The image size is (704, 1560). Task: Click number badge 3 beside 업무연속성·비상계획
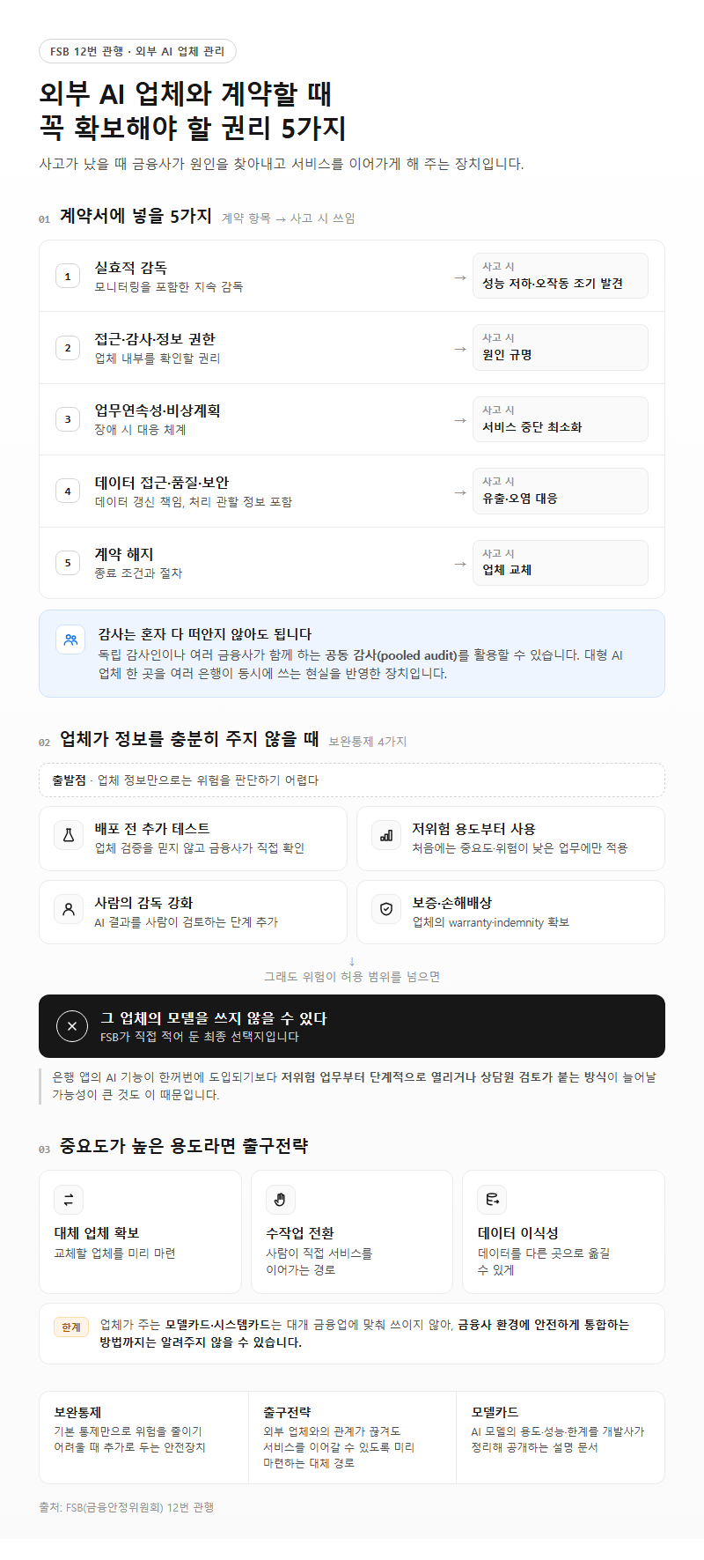point(68,419)
